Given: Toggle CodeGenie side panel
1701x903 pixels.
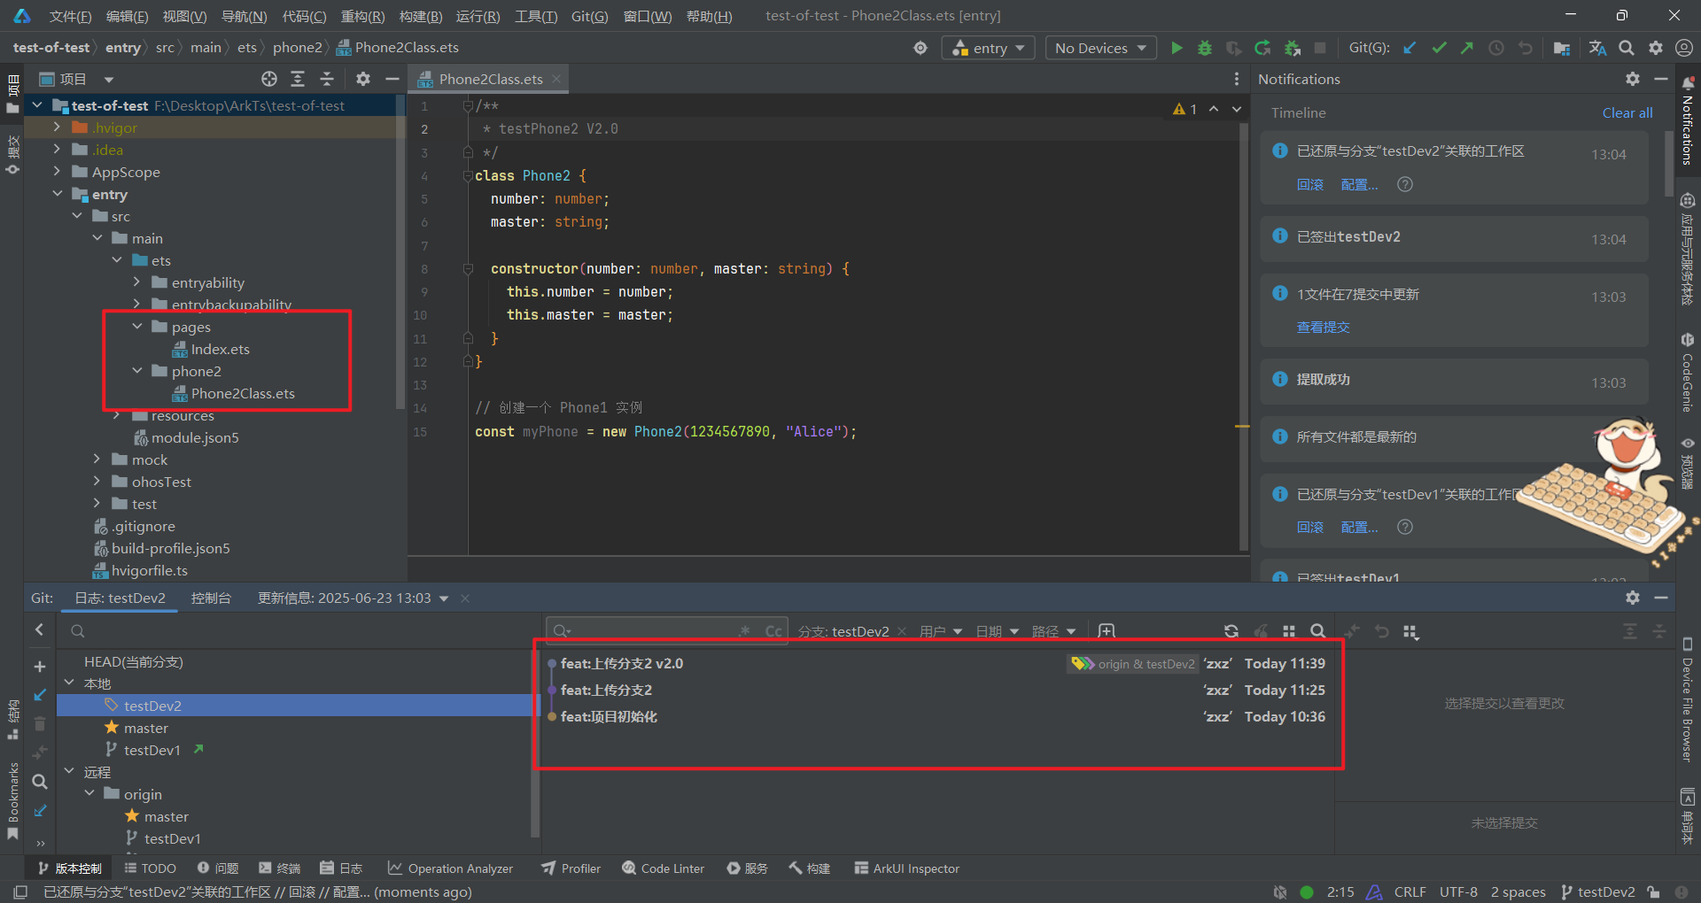Looking at the screenshot, I should click(1688, 374).
